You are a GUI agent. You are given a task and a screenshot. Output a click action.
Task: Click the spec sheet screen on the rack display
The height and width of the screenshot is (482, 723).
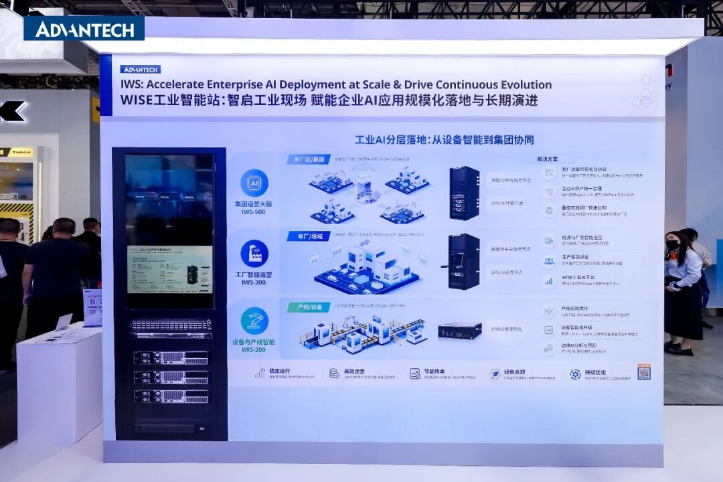[169, 269]
